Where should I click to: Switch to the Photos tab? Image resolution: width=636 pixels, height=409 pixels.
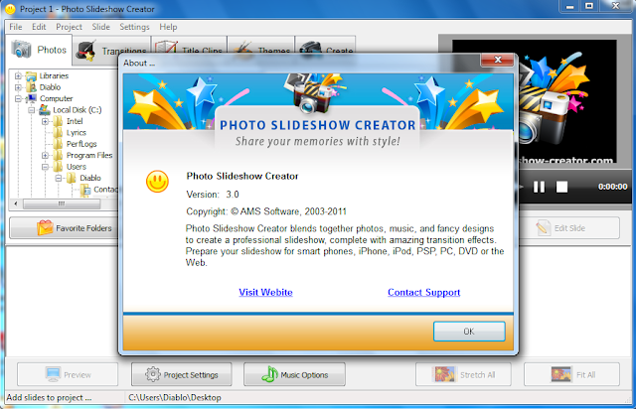(39, 50)
